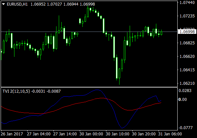Click the current price tag 1.06998

186,32
